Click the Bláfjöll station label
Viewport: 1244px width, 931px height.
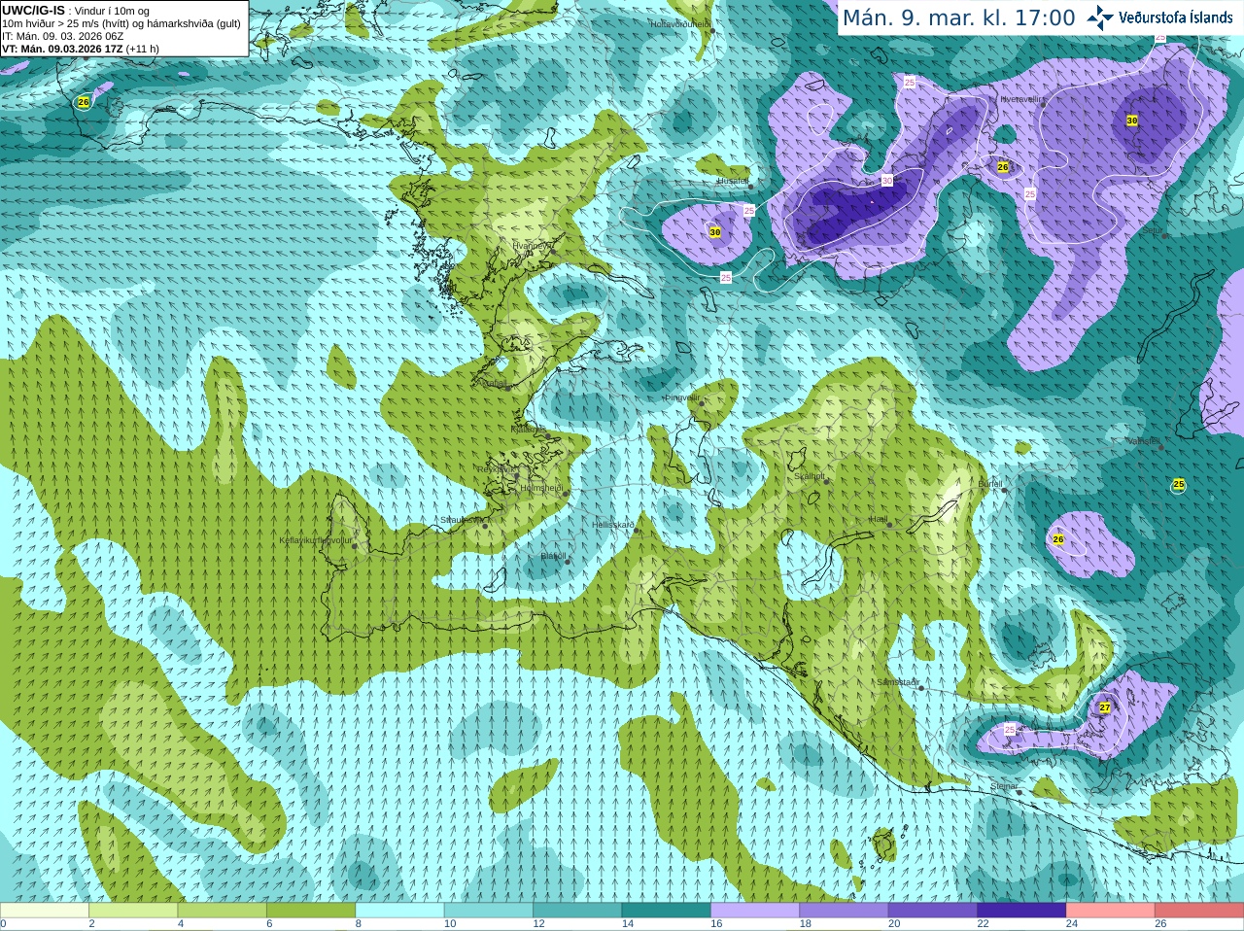pos(553,556)
